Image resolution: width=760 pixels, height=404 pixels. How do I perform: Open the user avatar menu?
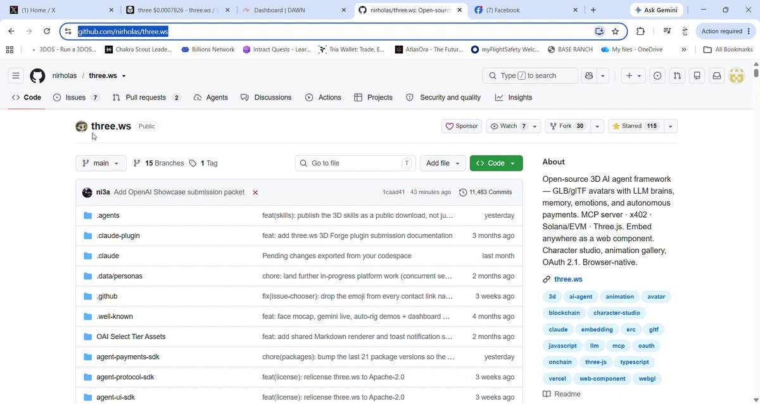click(736, 75)
